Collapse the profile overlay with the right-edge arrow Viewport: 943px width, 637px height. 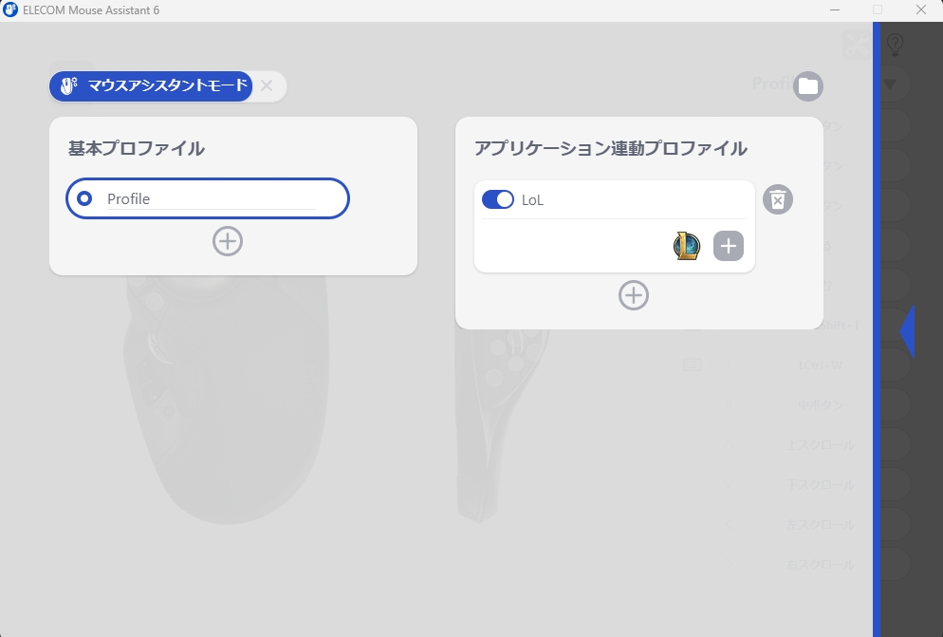tap(906, 332)
